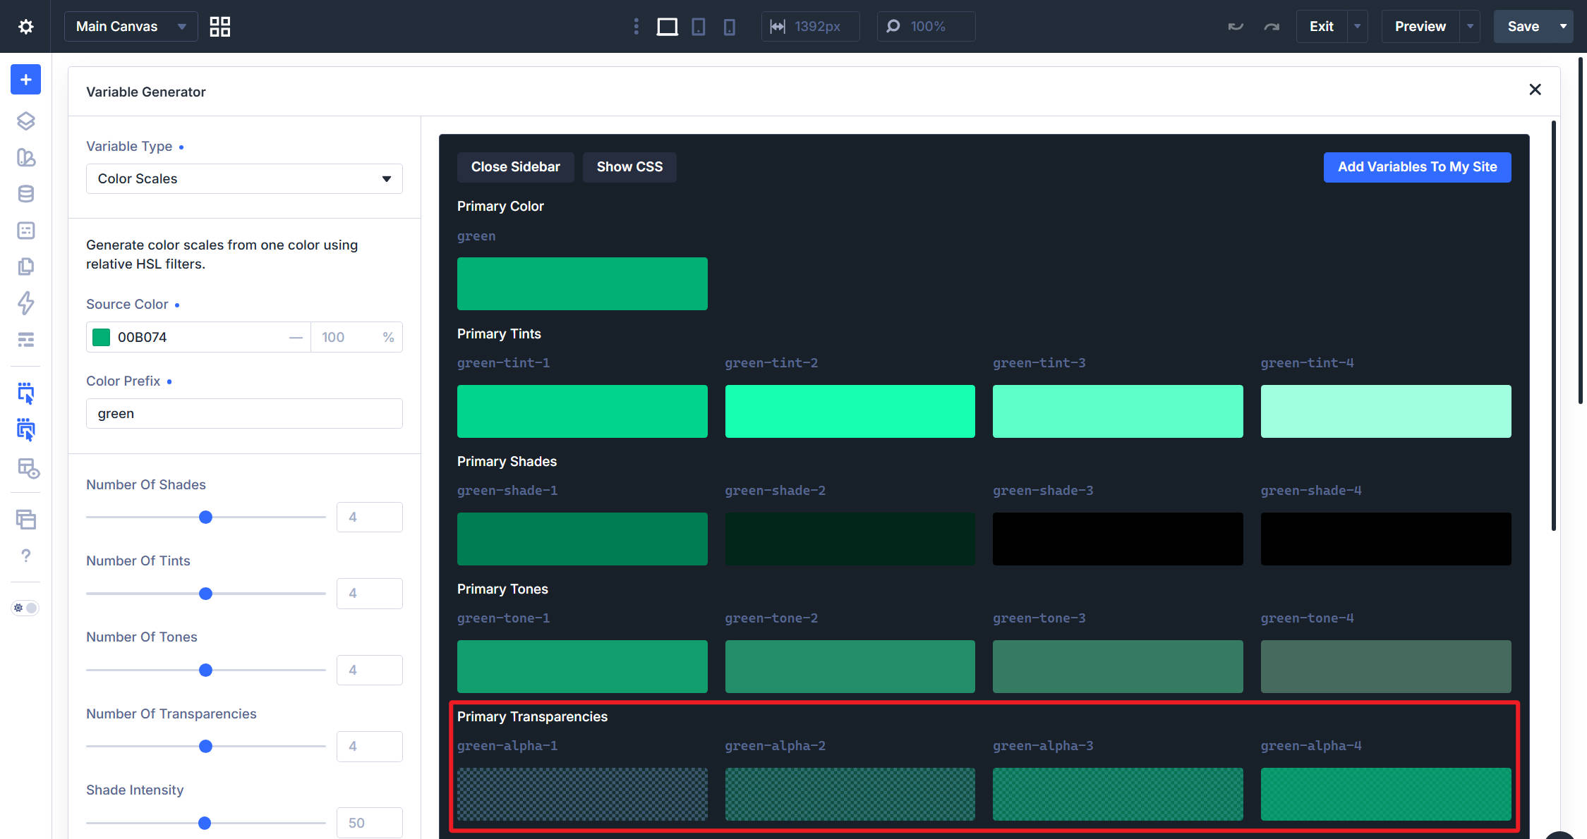
Task: Click the three-dot breakpoint options icon
Action: pyautogui.click(x=636, y=27)
